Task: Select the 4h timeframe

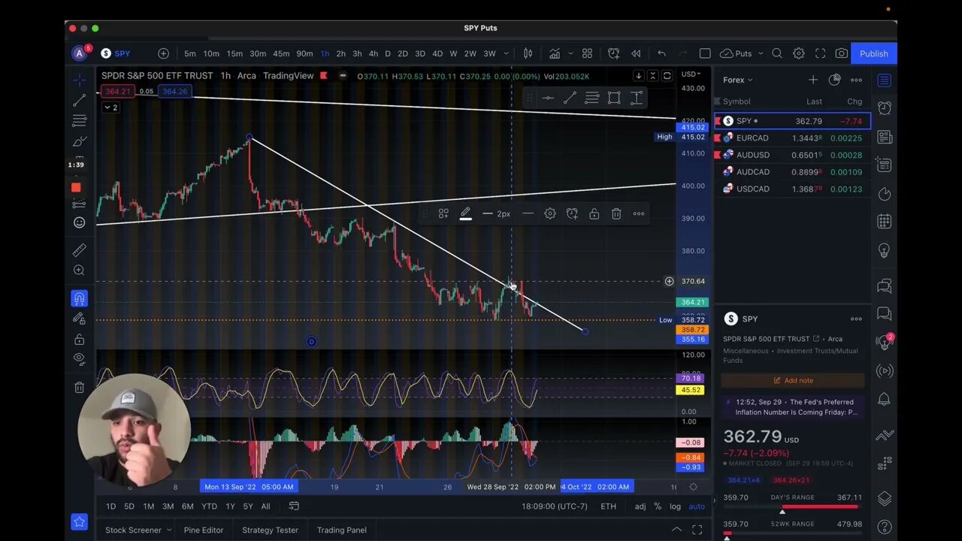Action: point(373,53)
